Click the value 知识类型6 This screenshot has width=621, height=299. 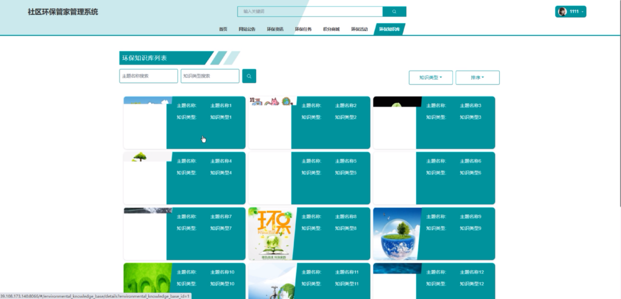(471, 173)
